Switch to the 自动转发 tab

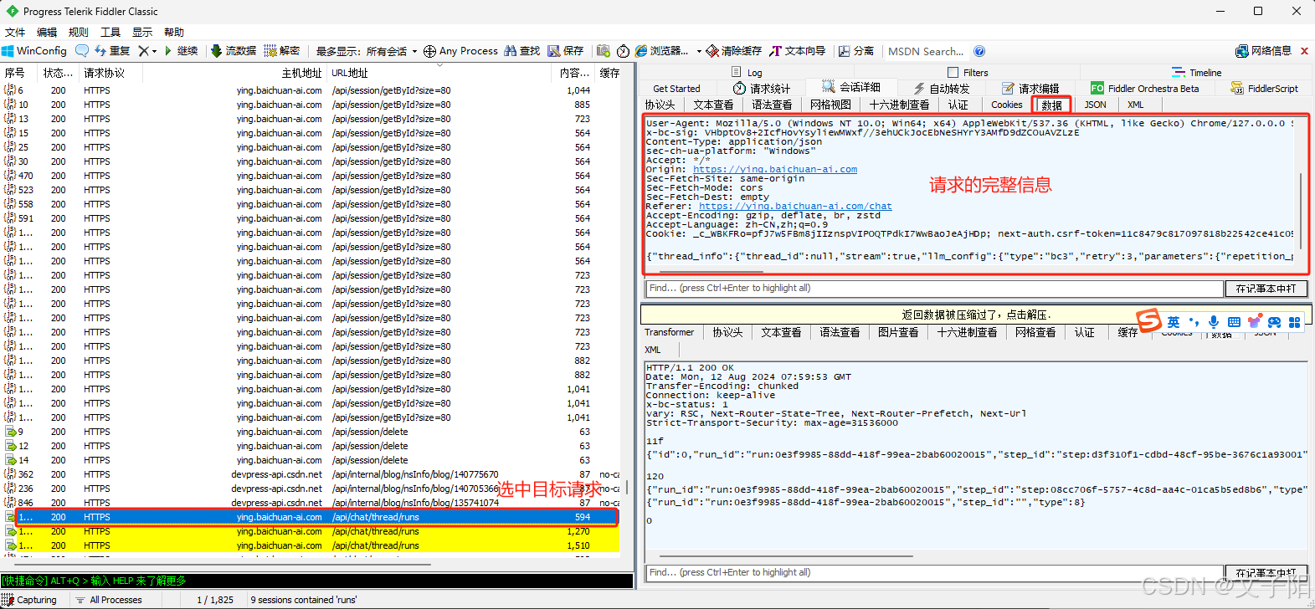(x=941, y=89)
